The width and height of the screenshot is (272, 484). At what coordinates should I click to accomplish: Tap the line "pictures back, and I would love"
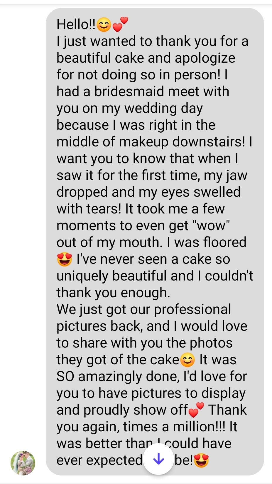click(152, 326)
